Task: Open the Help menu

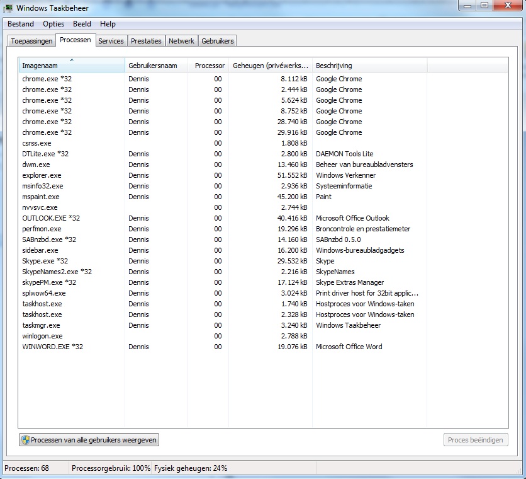Action: pos(108,24)
